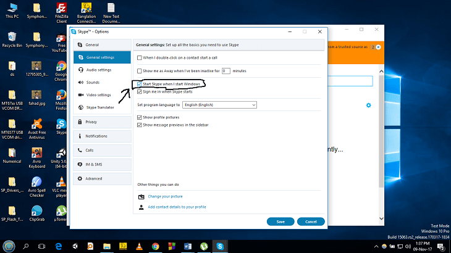
Task: Click the Windows Start button
Action: click(x=9, y=246)
